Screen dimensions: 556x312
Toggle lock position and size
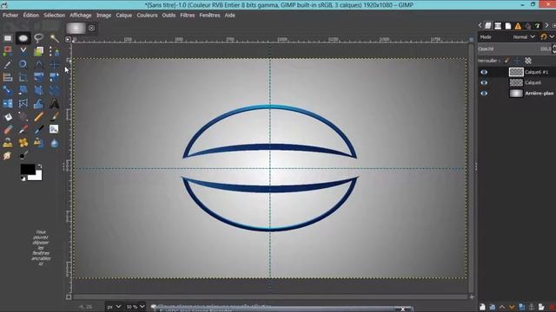click(x=518, y=61)
